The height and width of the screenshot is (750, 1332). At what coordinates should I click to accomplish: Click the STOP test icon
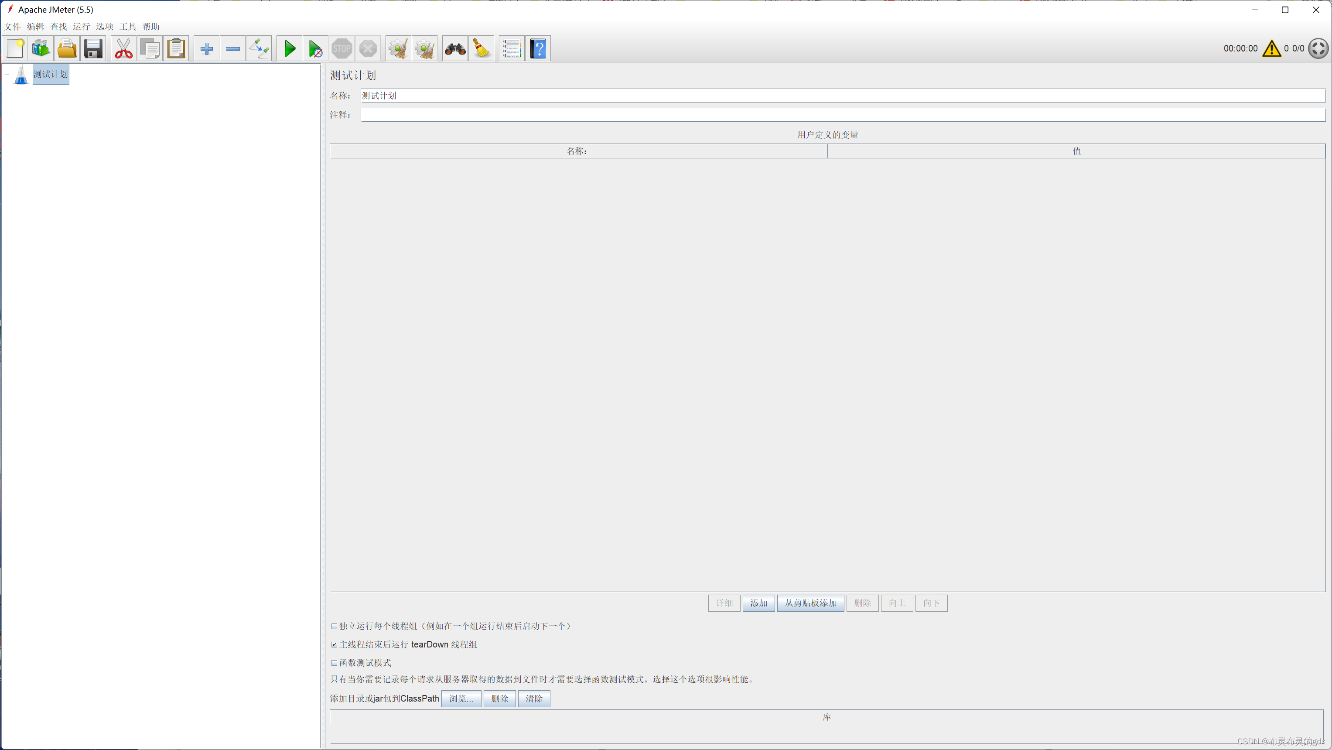coord(341,48)
